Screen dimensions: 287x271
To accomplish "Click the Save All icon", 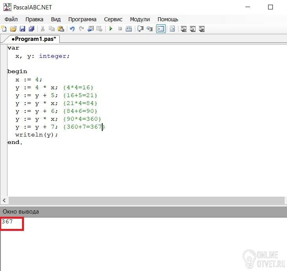I will 31,29.
